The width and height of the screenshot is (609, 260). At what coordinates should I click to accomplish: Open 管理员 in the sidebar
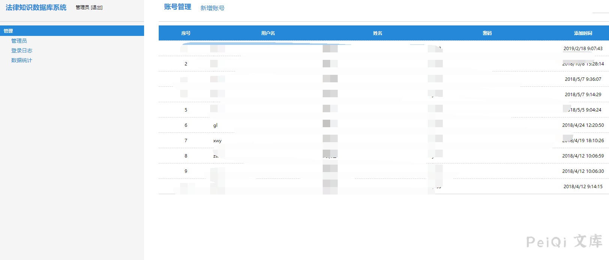(x=19, y=41)
